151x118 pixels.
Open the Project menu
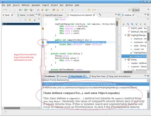coord(54,5)
